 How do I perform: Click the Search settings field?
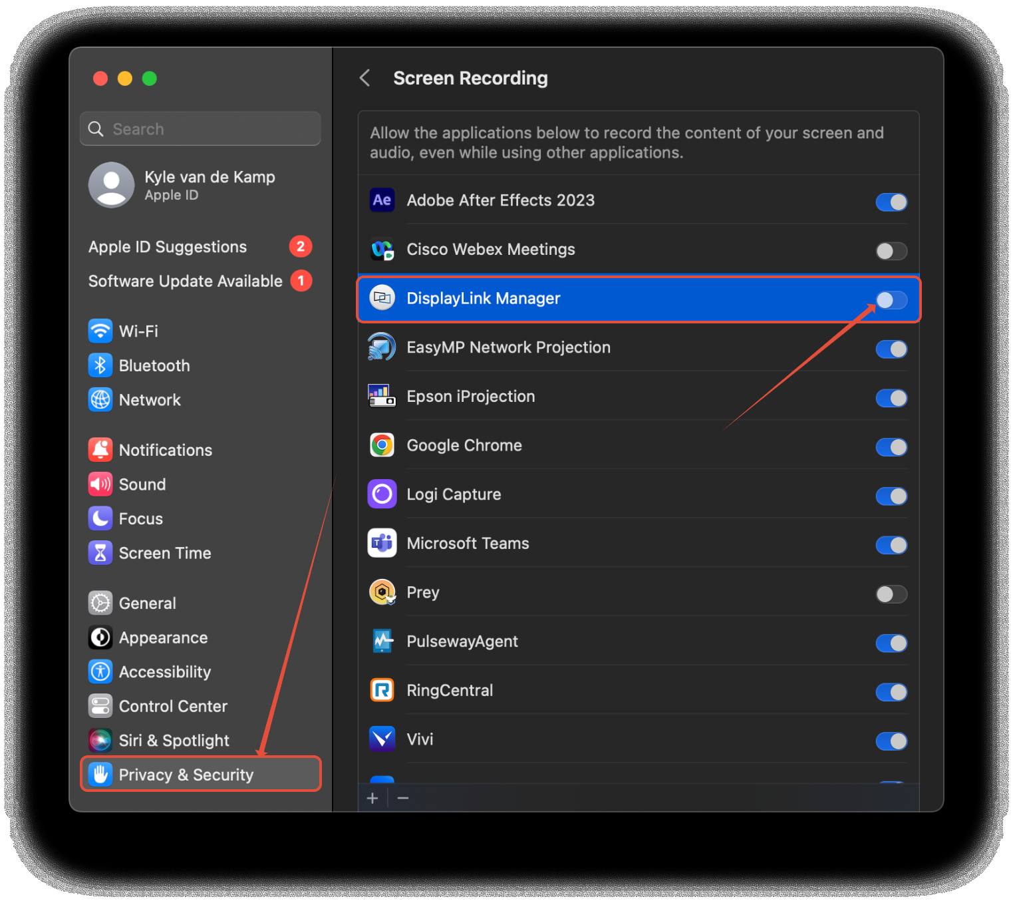click(200, 128)
